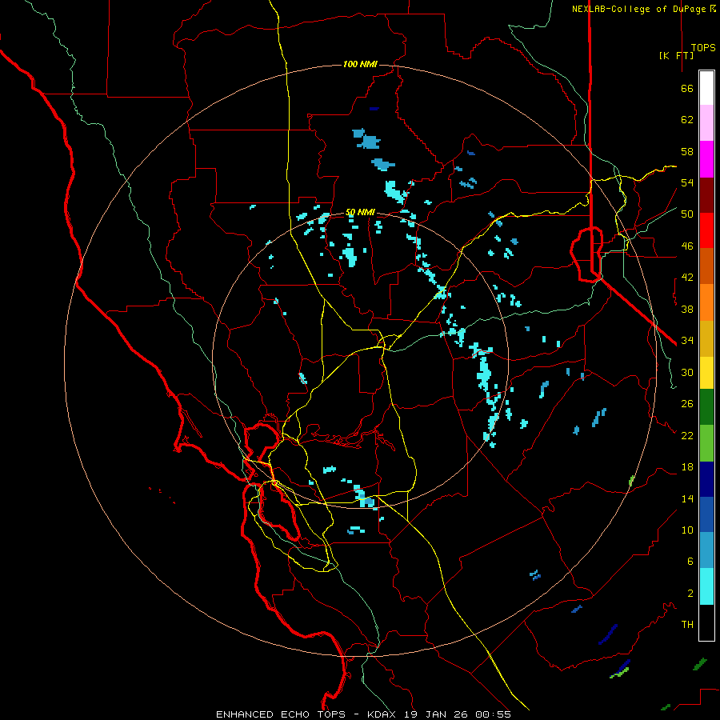720x720 pixels.
Task: Select the bright red legend swatch
Action: point(706,230)
